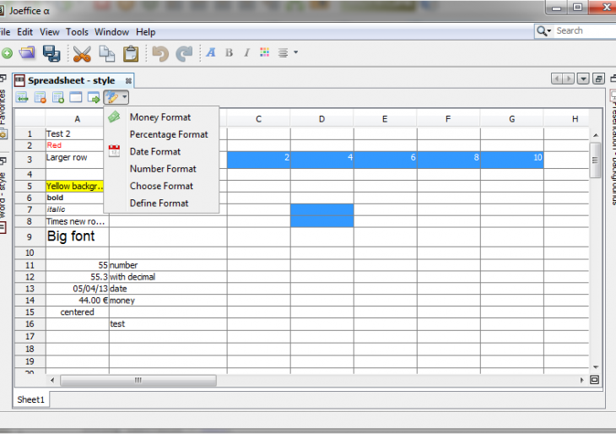Click the horizontal scrollbar thumb
616x434 pixels.
pyautogui.click(x=138, y=380)
